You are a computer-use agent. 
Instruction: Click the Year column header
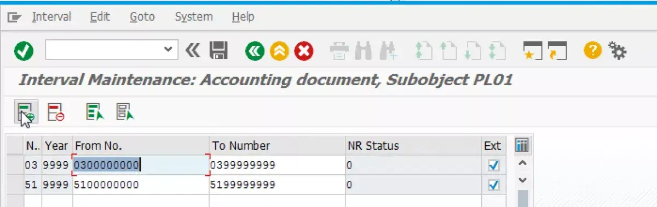click(x=57, y=146)
